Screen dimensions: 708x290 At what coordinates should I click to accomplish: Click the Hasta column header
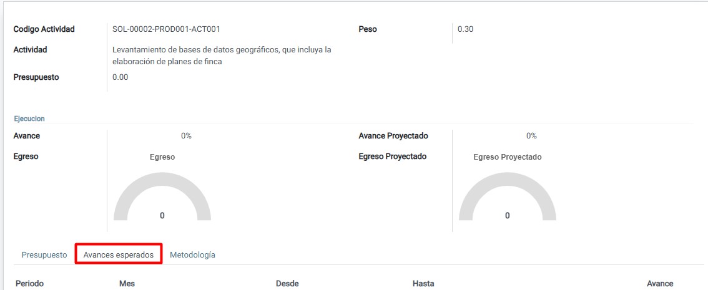point(423,284)
